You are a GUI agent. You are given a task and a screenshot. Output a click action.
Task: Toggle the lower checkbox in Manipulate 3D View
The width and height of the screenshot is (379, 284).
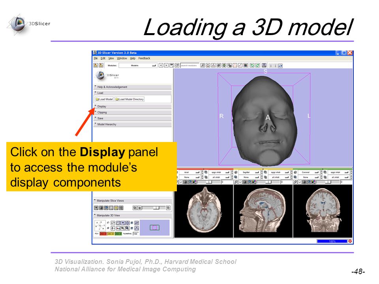pyautogui.click(x=132, y=228)
